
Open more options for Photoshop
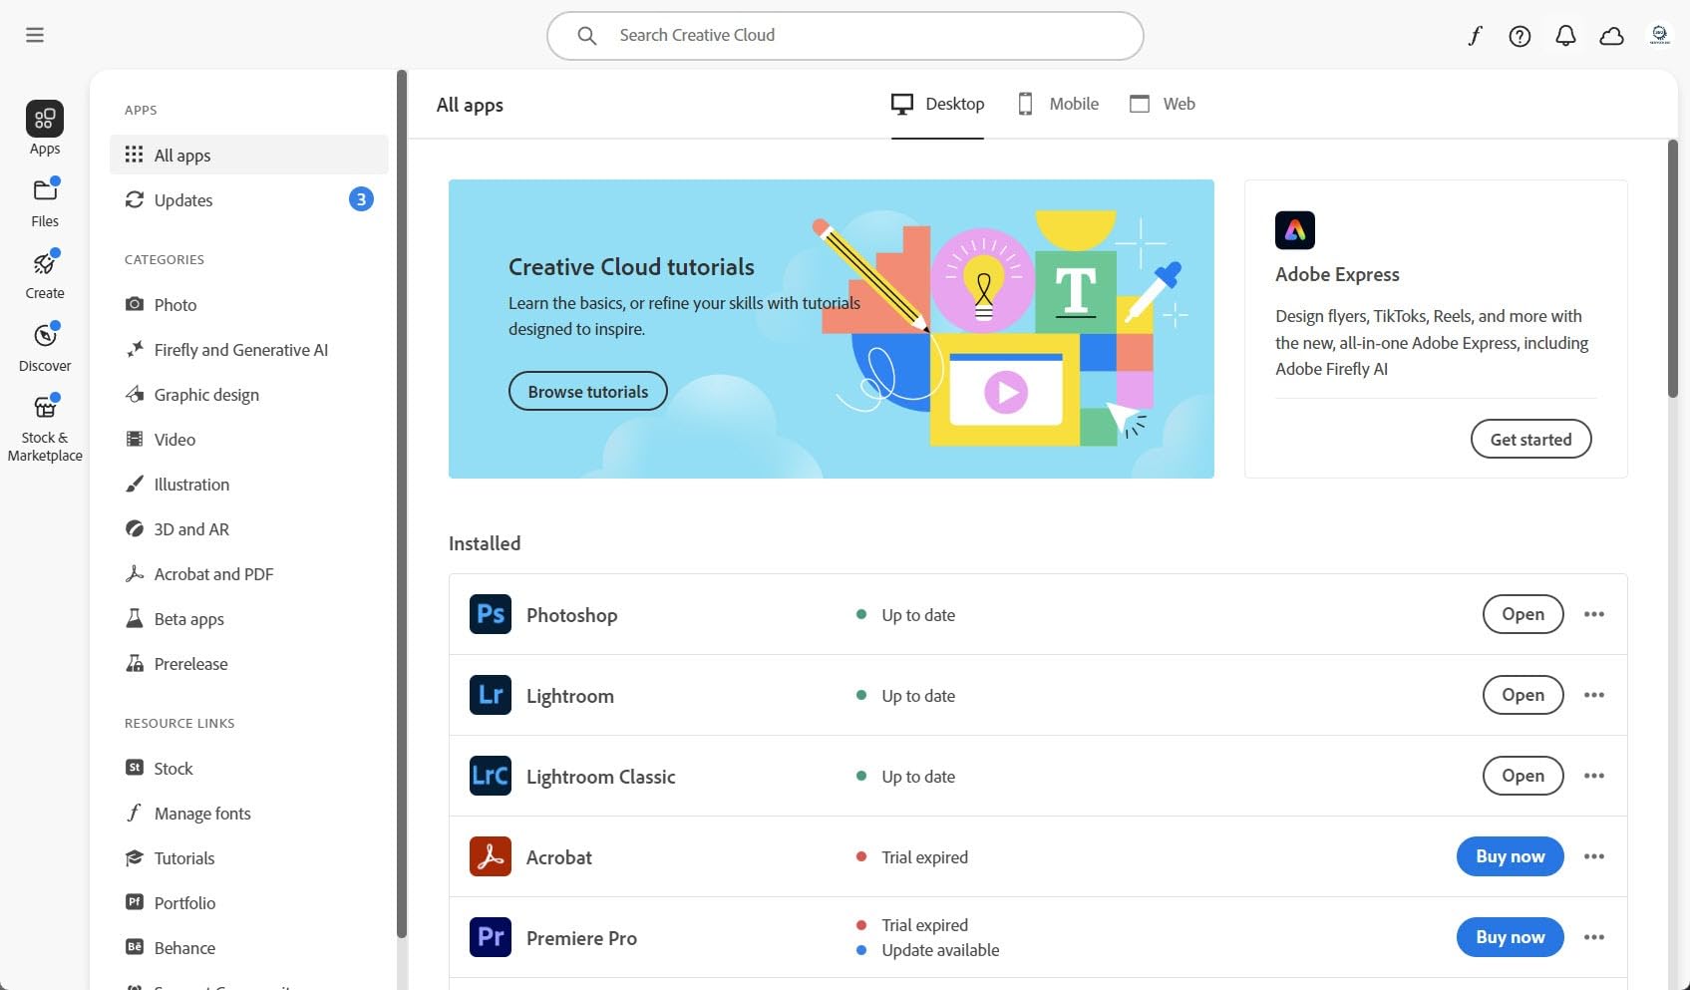[x=1593, y=614]
